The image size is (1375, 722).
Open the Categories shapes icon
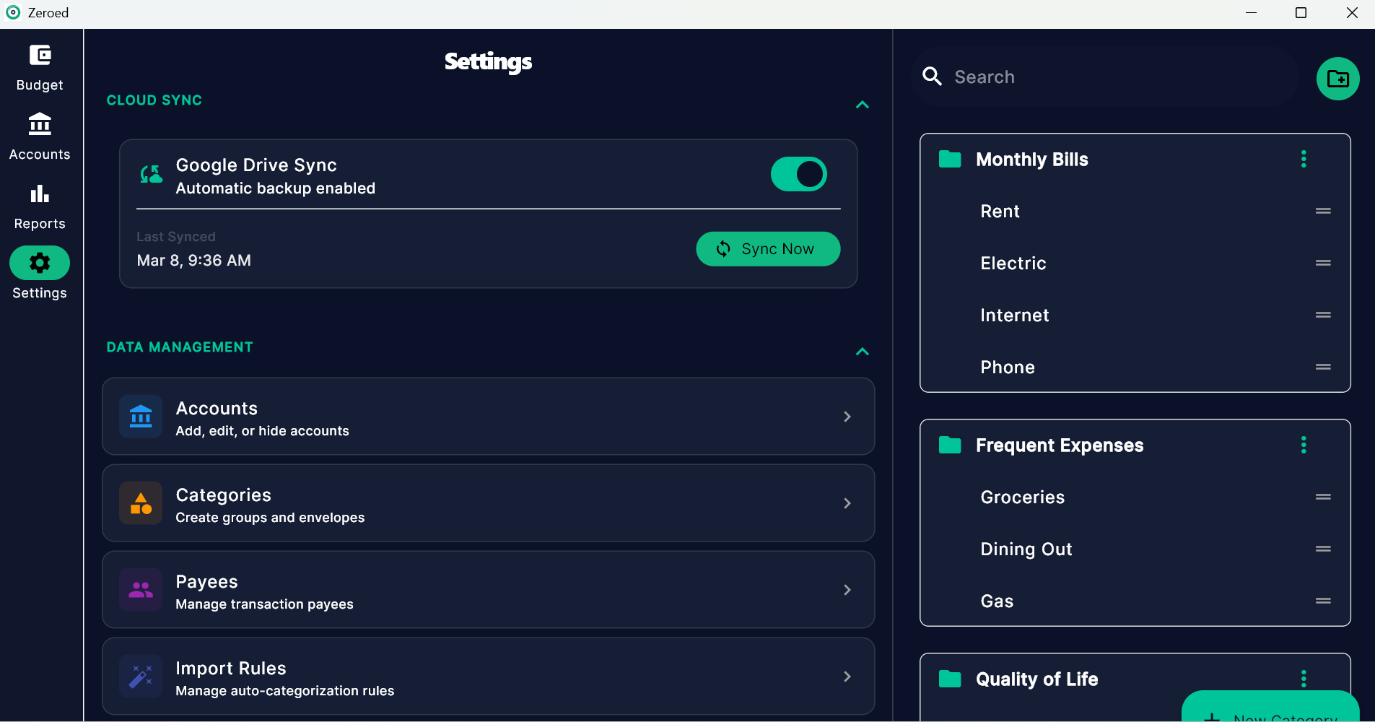tap(141, 503)
